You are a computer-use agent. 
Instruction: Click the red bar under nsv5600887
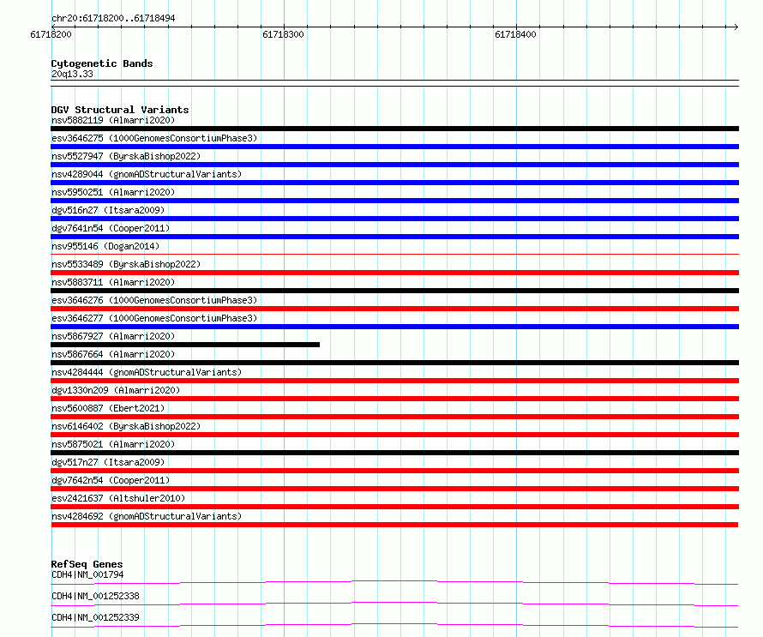click(x=394, y=417)
